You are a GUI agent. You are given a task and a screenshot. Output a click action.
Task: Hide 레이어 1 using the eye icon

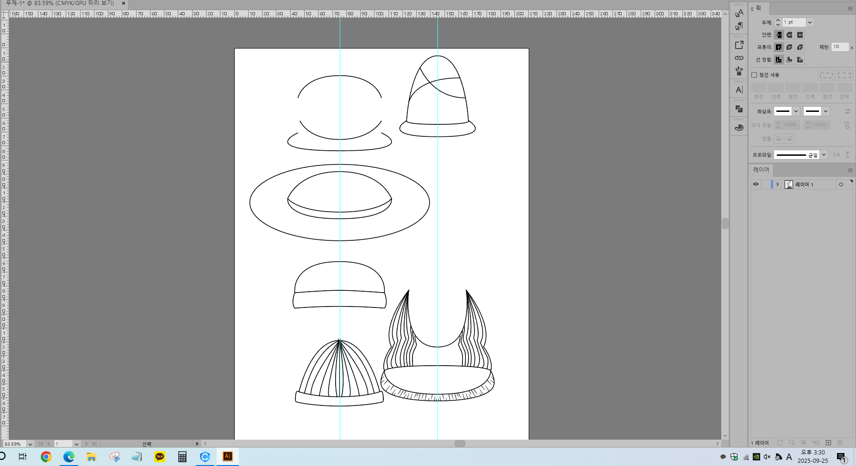tap(756, 184)
